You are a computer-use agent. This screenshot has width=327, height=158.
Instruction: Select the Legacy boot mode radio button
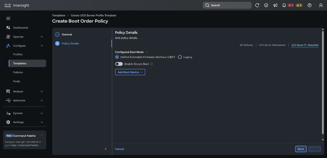pos(180,57)
